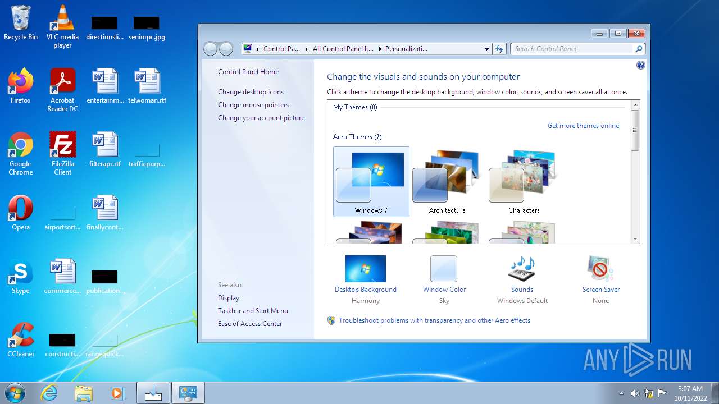Open Screen Saver settings
This screenshot has width=719, height=404.
[601, 279]
